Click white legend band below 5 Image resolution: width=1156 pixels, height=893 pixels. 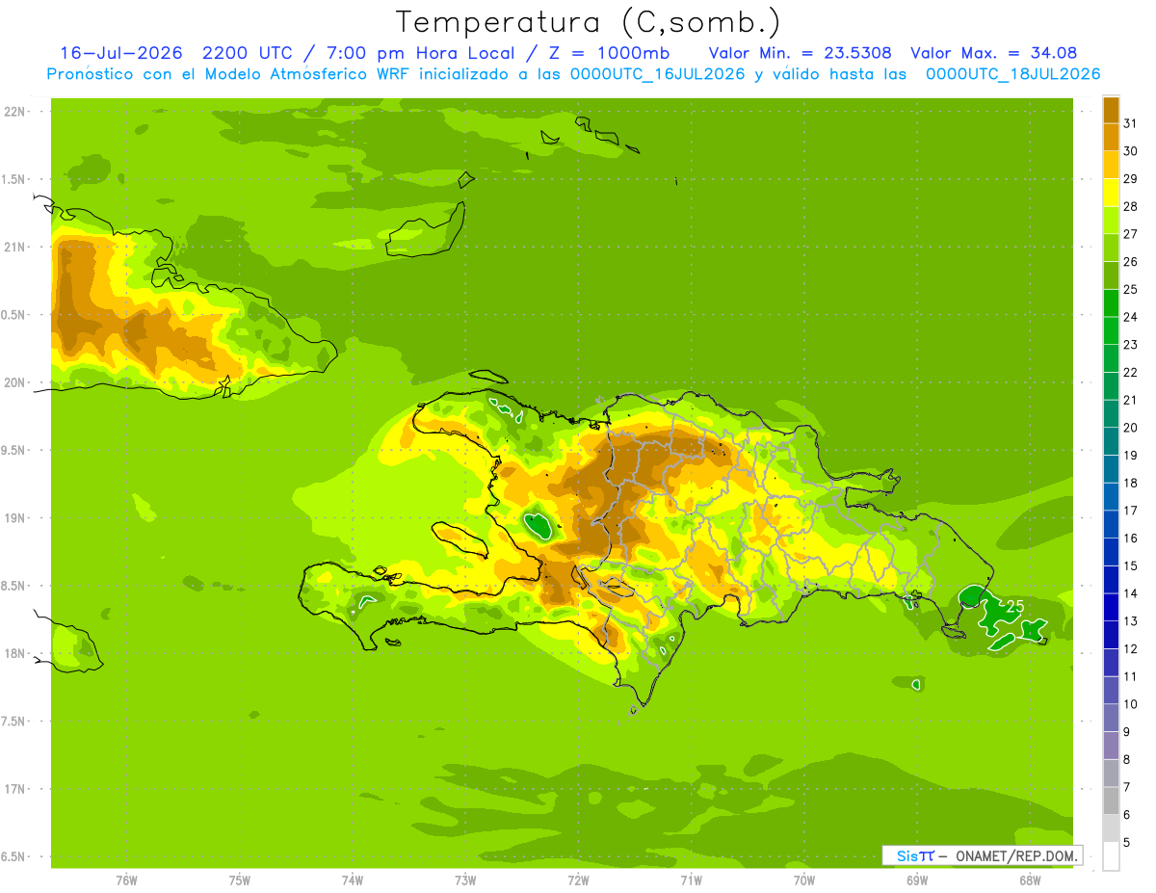[1111, 855]
